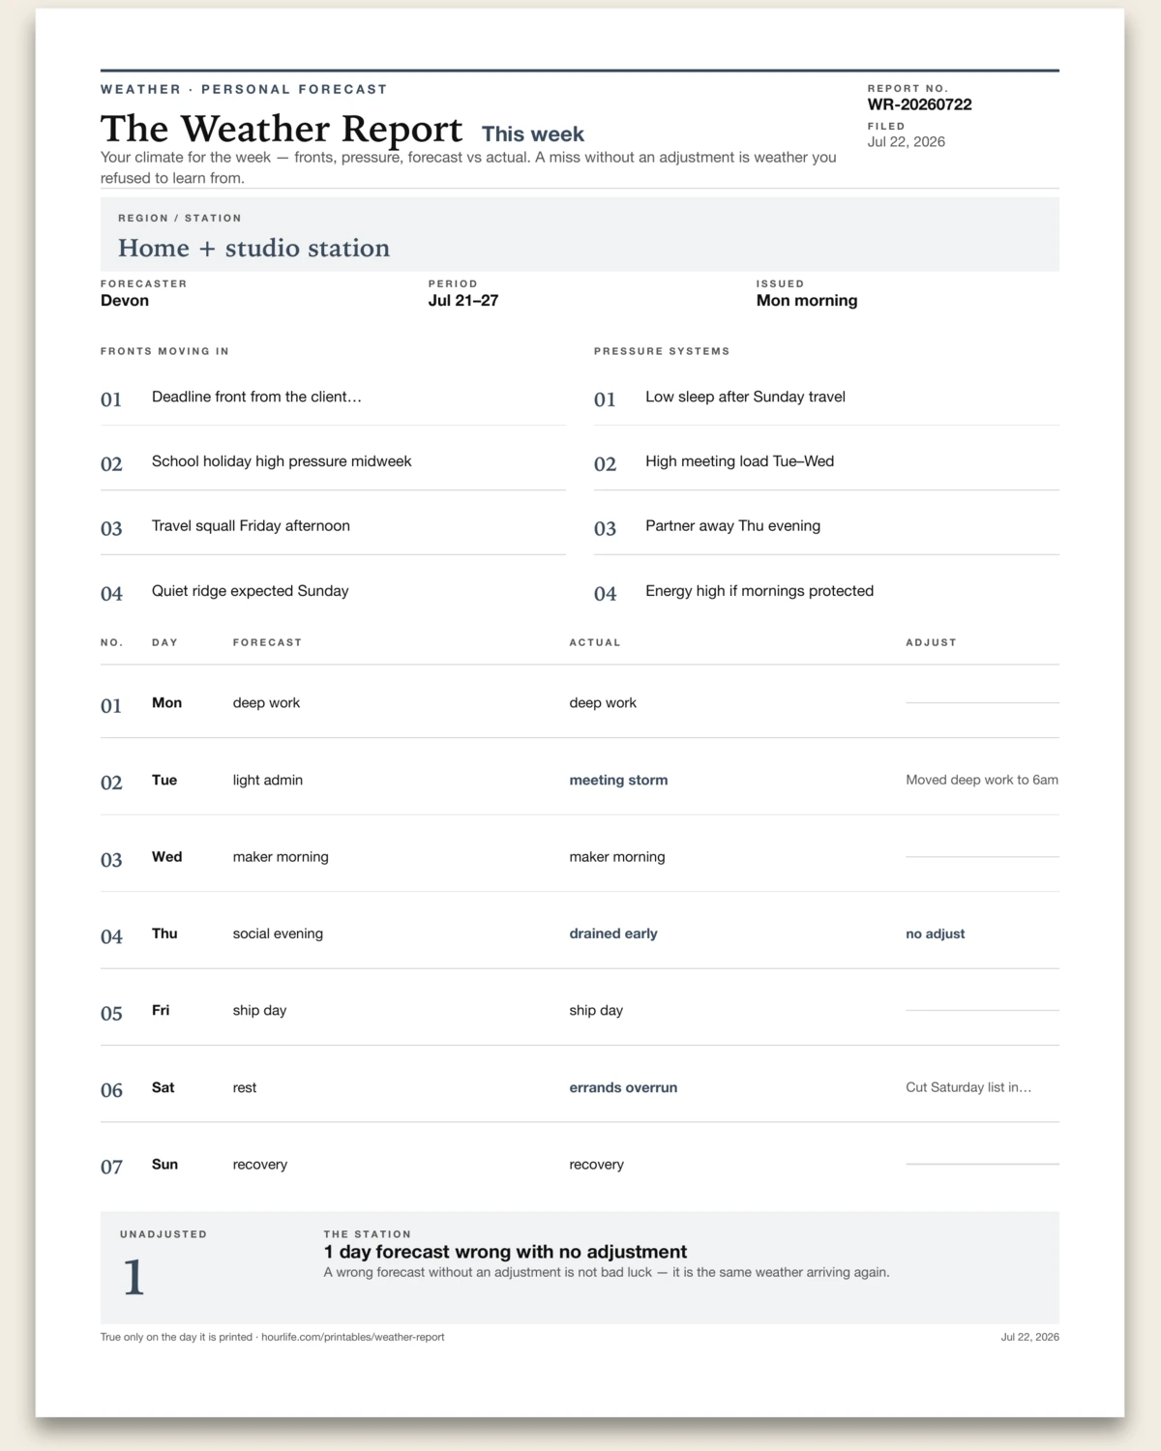Click the 'Moved deep work to 6am' adjustment

(x=982, y=780)
